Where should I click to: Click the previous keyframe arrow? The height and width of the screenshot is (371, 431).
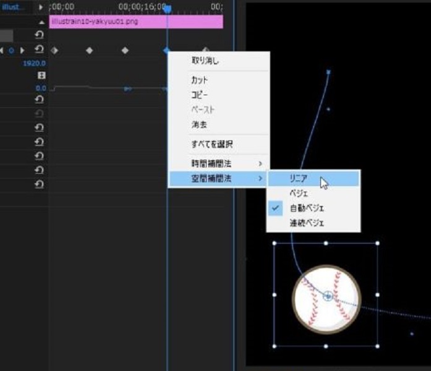tap(3, 50)
